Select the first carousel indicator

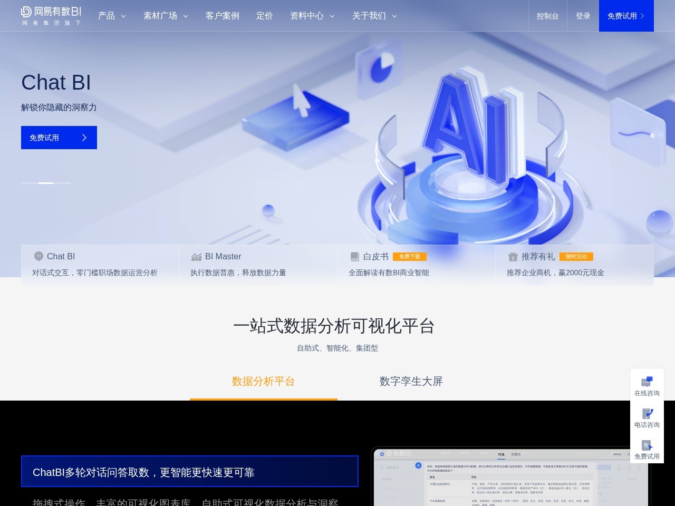[x=29, y=183]
